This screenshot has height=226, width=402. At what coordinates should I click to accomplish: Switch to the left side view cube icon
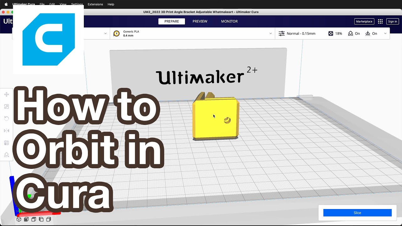[x=41, y=219]
